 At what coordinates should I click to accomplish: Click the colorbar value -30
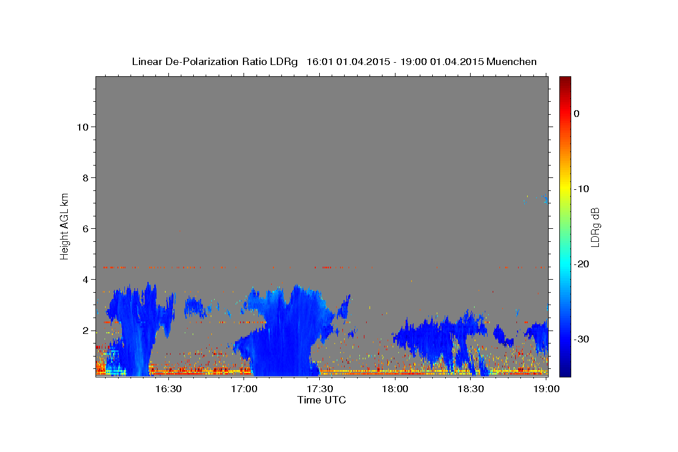581,339
